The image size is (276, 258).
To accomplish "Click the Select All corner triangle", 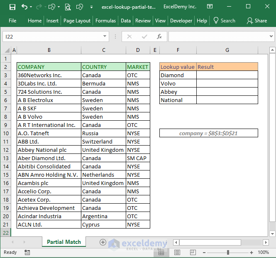I will (7, 50).
